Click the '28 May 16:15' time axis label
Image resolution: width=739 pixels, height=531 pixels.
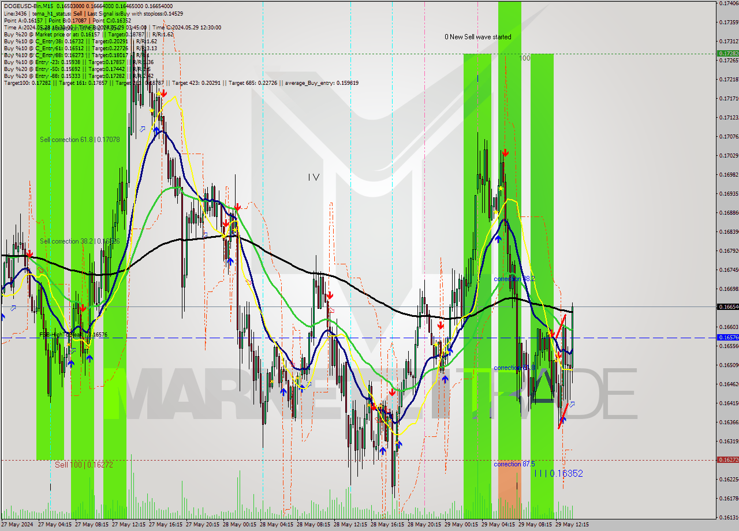[387, 525]
